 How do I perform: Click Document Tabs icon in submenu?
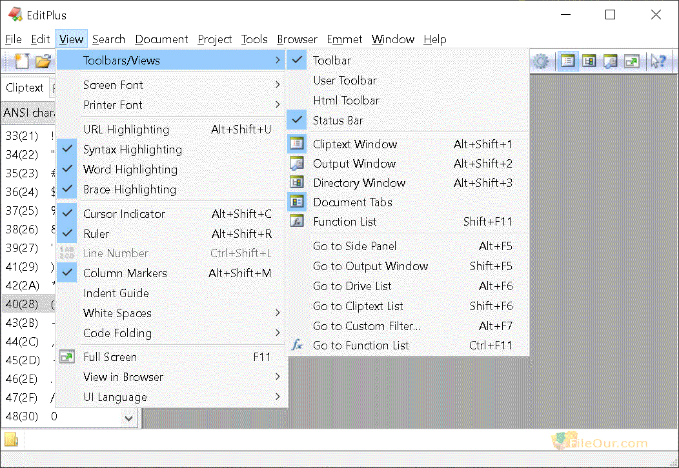[x=297, y=202]
